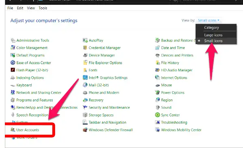Open the Phone and Modem link
The image size is (243, 148).
(104, 92)
